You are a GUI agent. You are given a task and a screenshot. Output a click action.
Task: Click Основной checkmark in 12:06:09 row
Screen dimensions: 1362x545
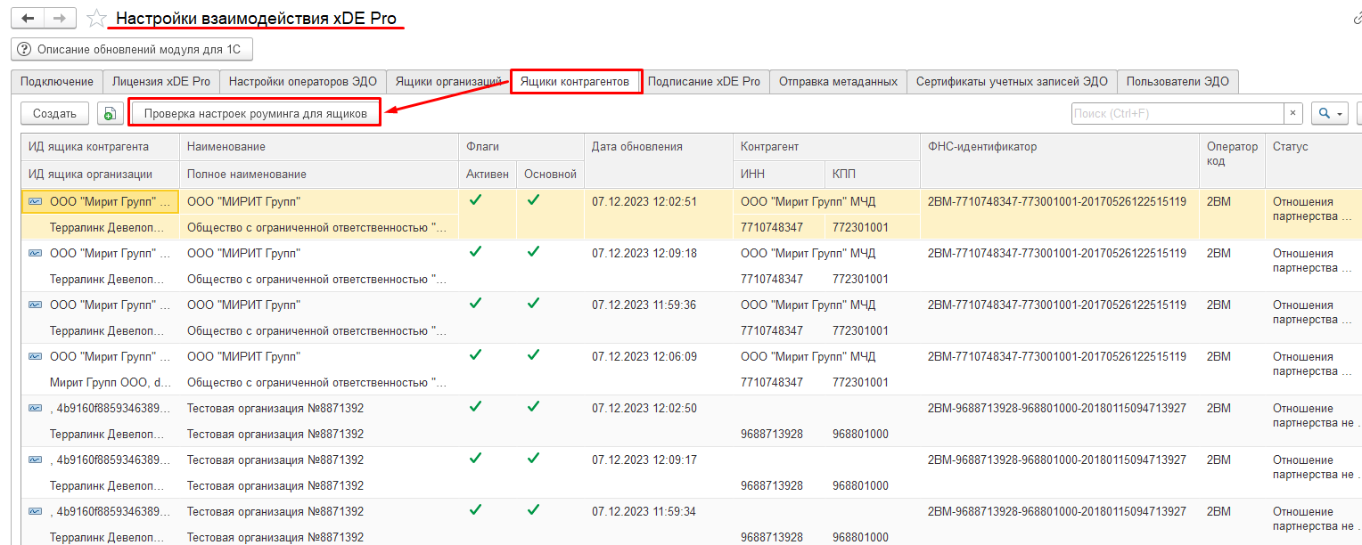click(x=533, y=355)
